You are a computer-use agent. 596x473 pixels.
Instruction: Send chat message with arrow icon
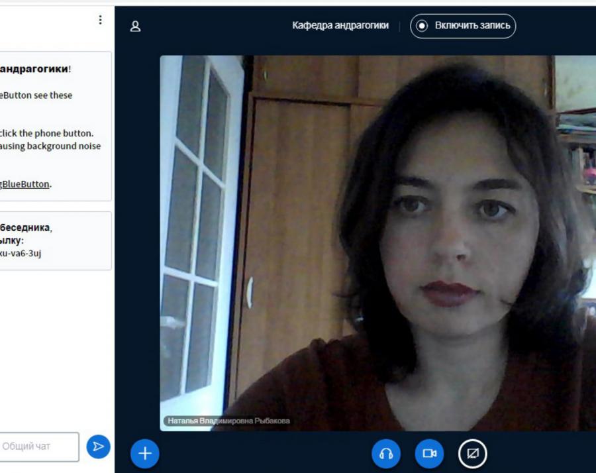(x=98, y=447)
